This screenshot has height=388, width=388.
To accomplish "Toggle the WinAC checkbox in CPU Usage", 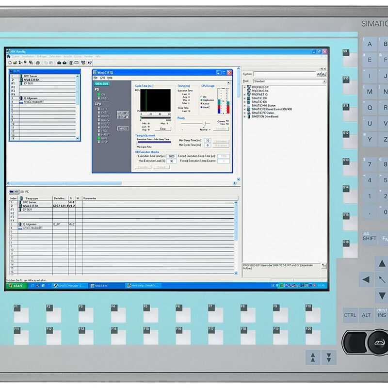I will click(x=202, y=107).
